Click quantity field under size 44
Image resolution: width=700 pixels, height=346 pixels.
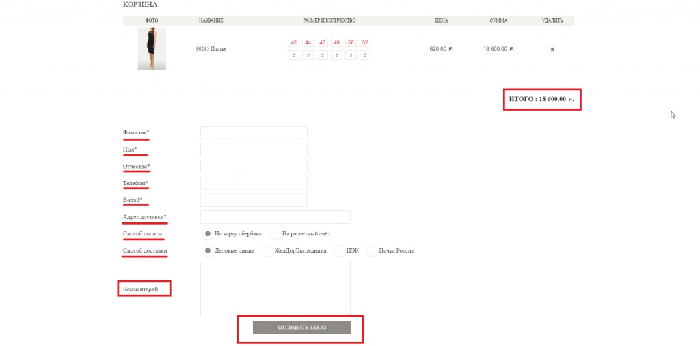tap(308, 55)
